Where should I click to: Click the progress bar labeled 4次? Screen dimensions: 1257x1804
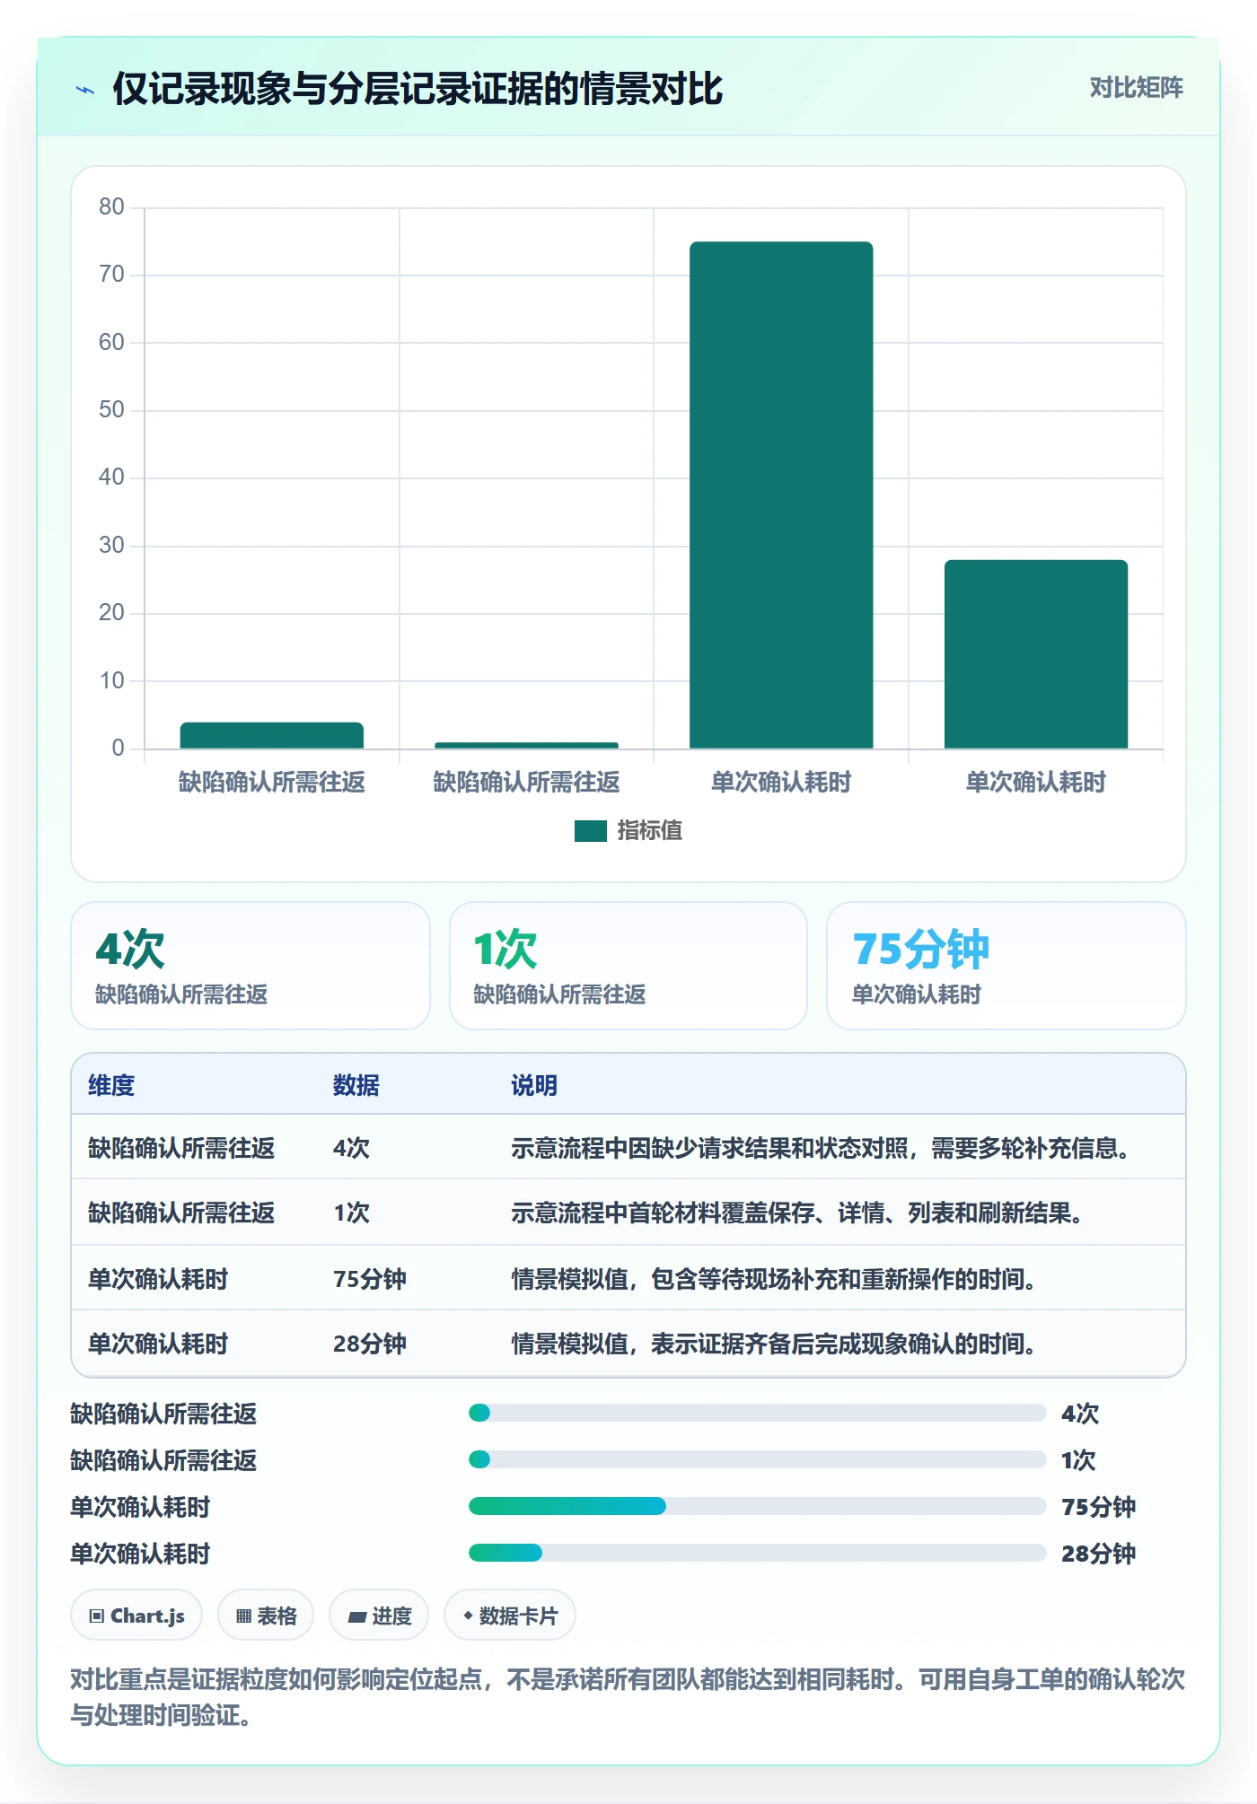758,1413
